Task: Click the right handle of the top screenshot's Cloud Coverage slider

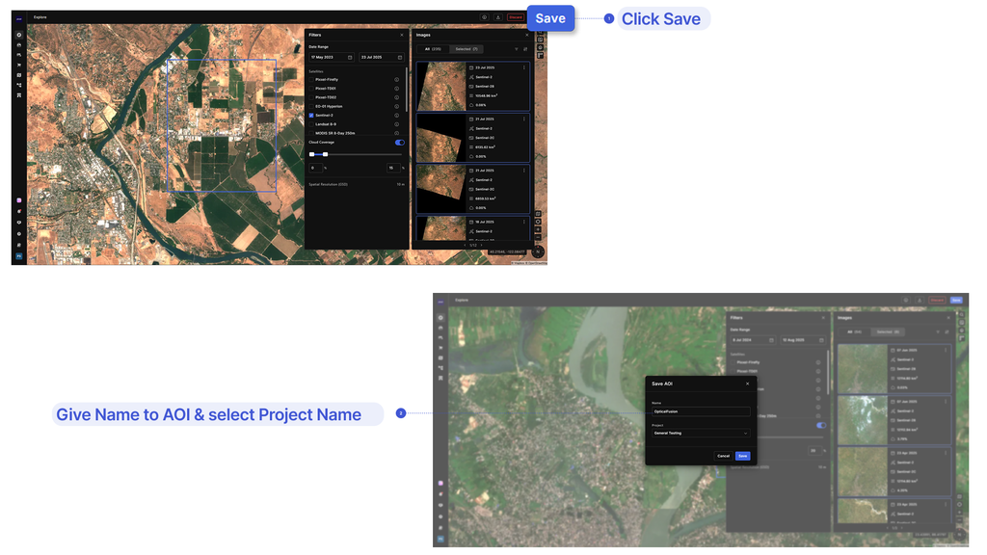Action: pos(326,154)
